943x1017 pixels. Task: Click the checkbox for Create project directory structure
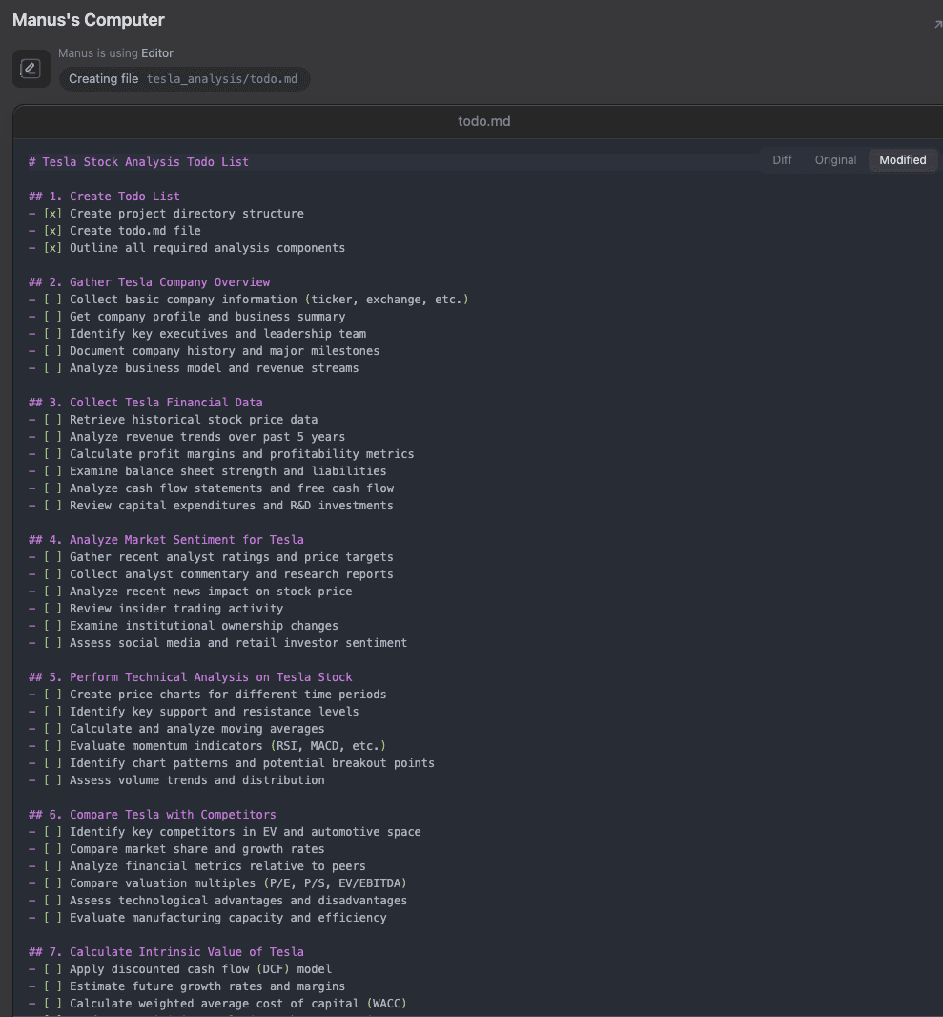[x=52, y=214]
